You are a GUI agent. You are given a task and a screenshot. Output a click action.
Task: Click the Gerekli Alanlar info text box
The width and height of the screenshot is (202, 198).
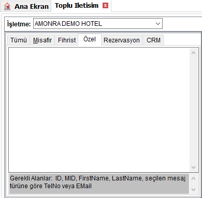pos(99,184)
